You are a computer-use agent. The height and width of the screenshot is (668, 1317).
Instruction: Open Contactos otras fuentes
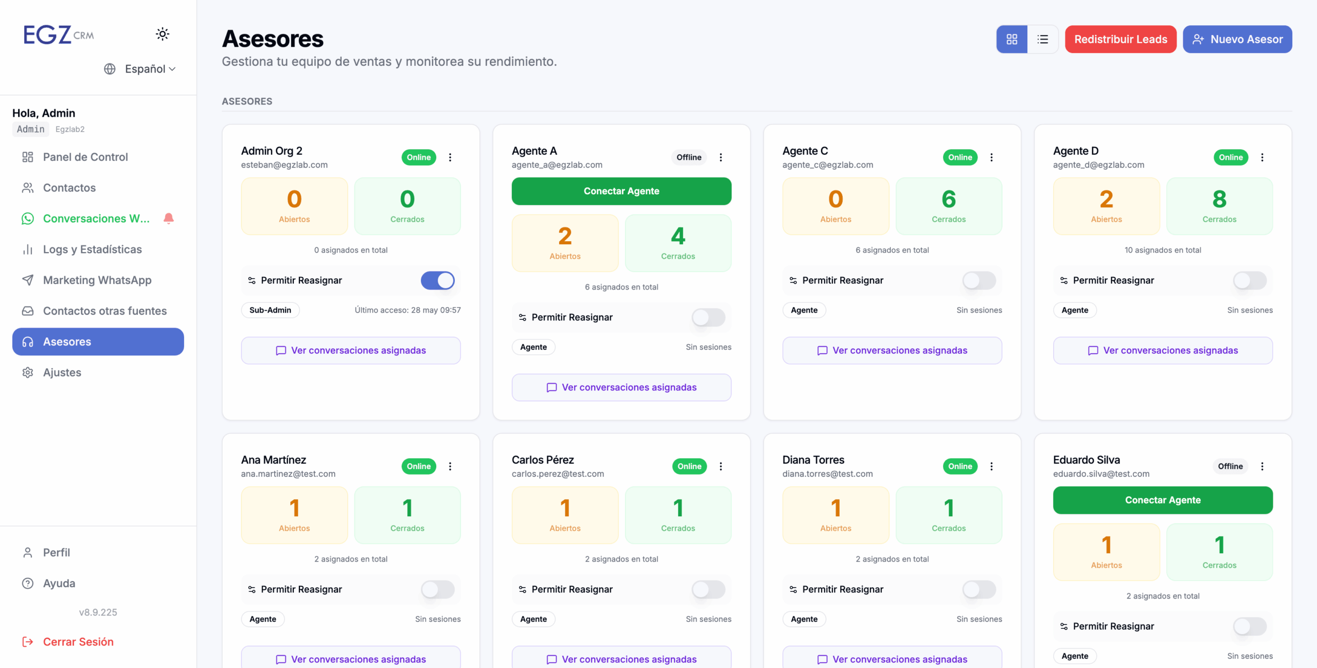98,311
